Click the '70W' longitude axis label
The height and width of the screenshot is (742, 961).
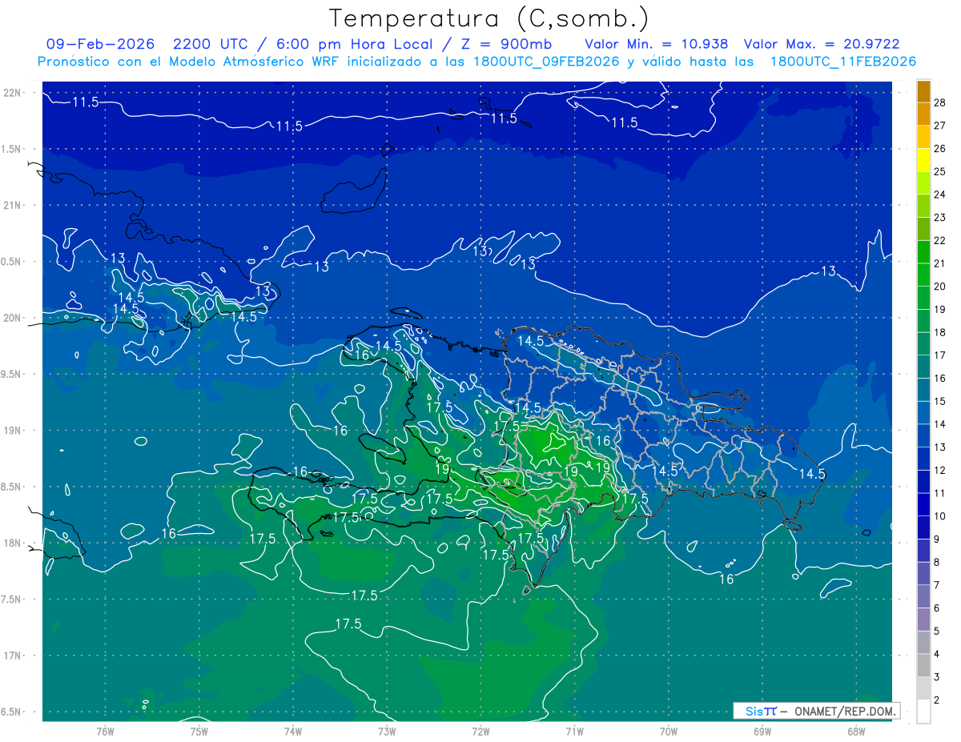pos(669,731)
